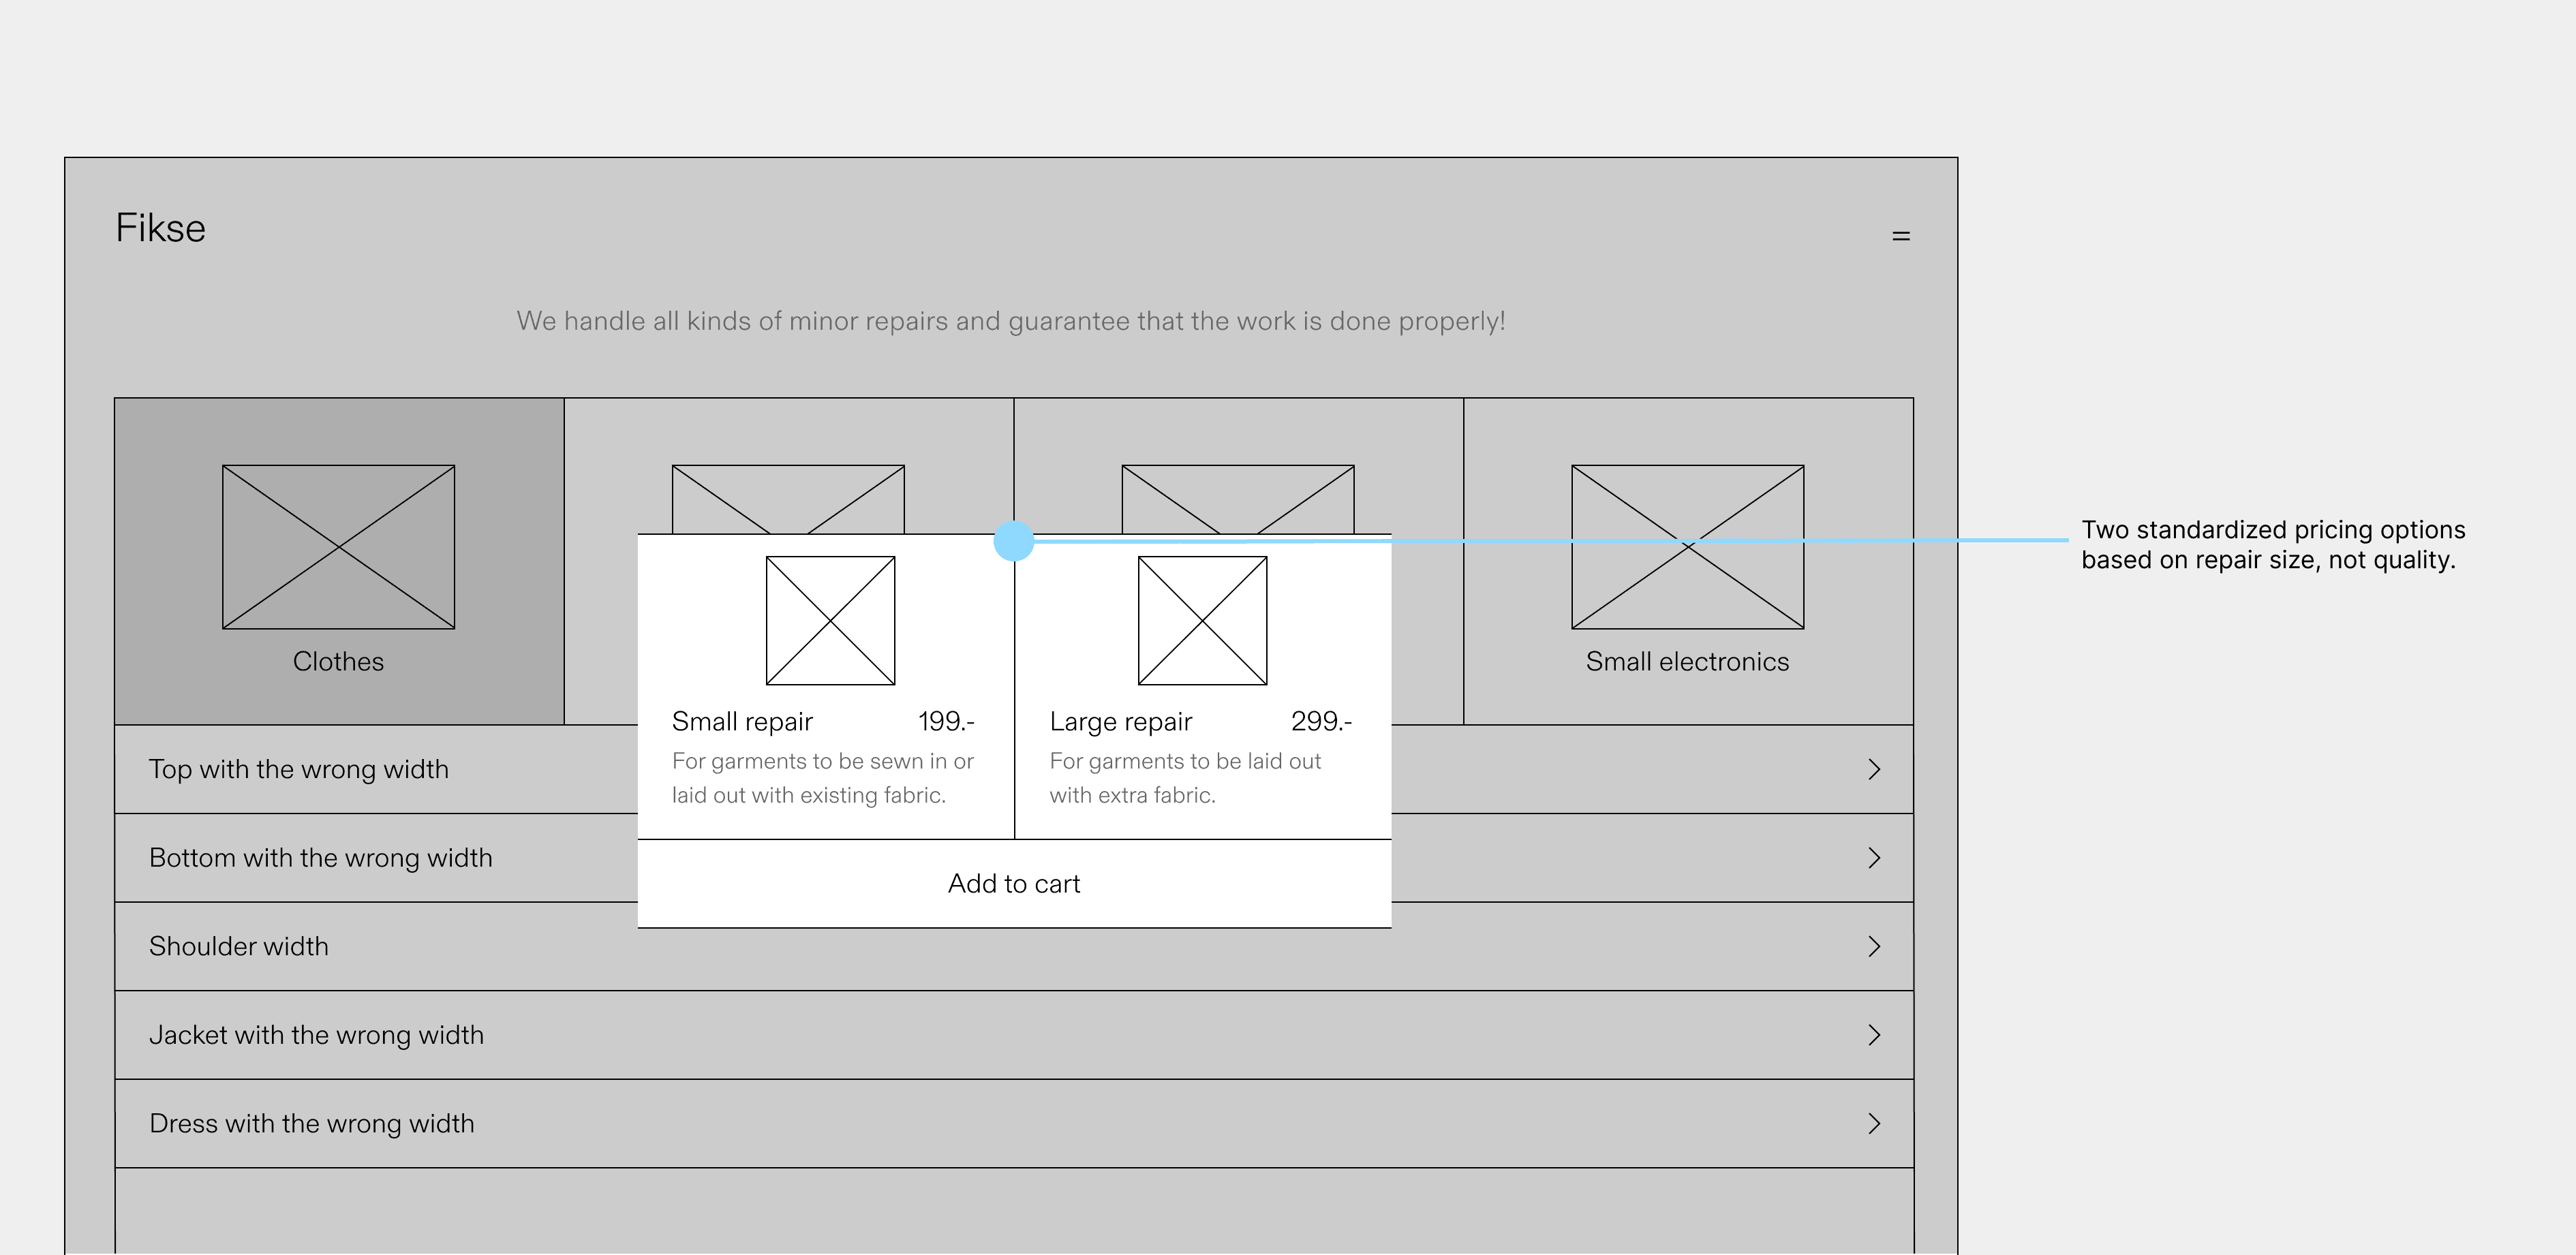Click the blue annotation dot marker

click(1013, 541)
